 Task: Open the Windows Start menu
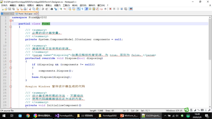coord(4,116)
